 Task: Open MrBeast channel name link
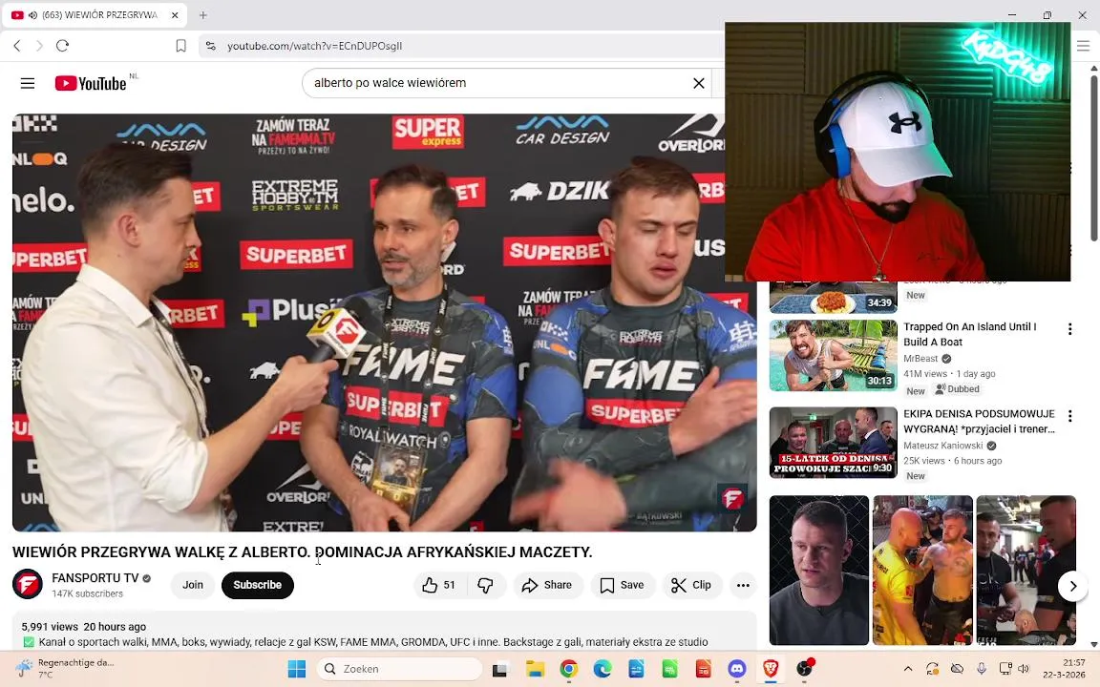coord(920,359)
